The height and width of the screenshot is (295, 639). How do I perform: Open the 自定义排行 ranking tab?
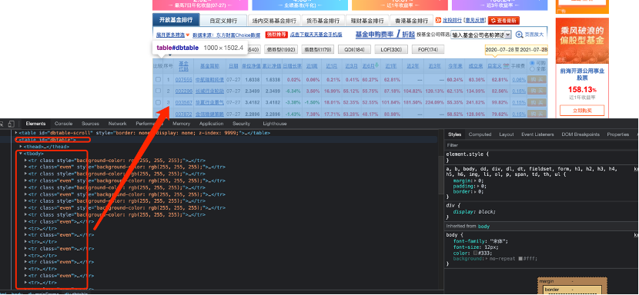pos(223,21)
